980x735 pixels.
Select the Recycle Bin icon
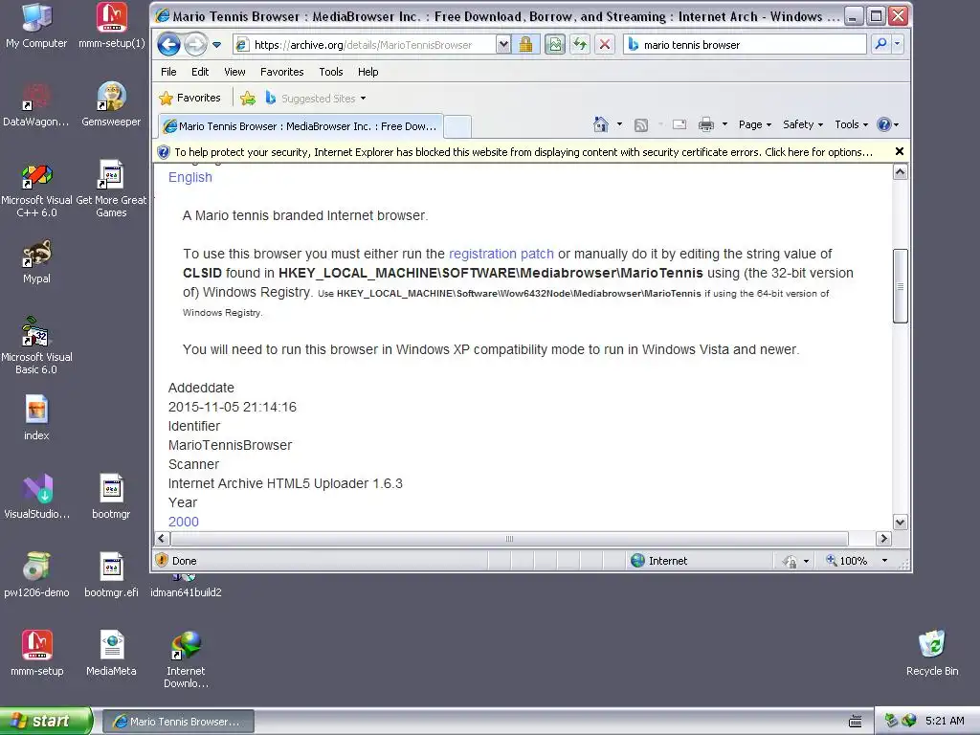tap(932, 653)
